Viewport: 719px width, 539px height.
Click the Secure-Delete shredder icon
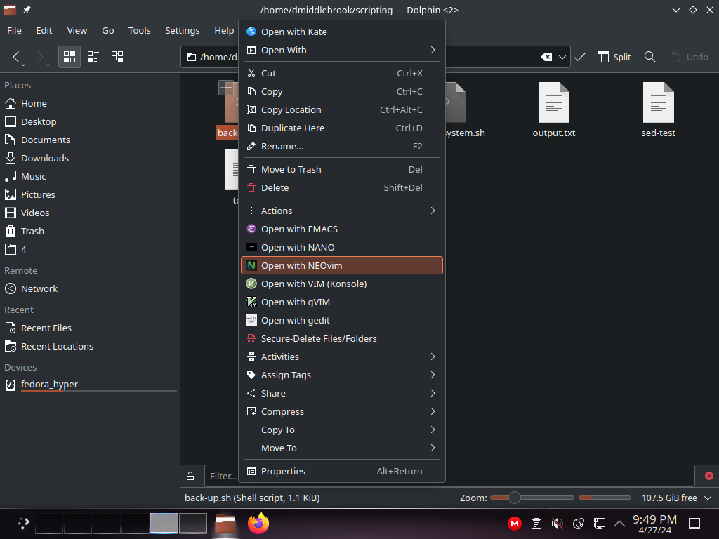click(x=251, y=338)
